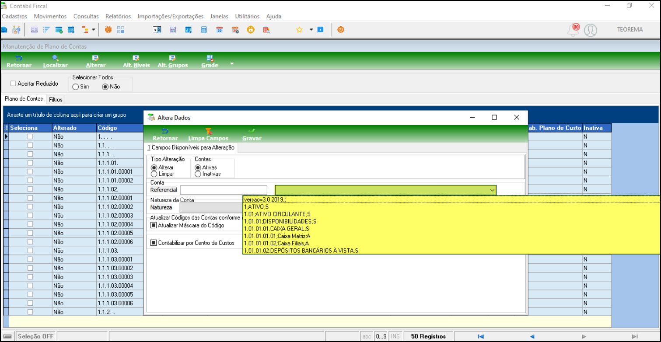Click the document with dollar sign icon
Image resolution: width=661 pixels, height=342 pixels.
[x=157, y=30]
